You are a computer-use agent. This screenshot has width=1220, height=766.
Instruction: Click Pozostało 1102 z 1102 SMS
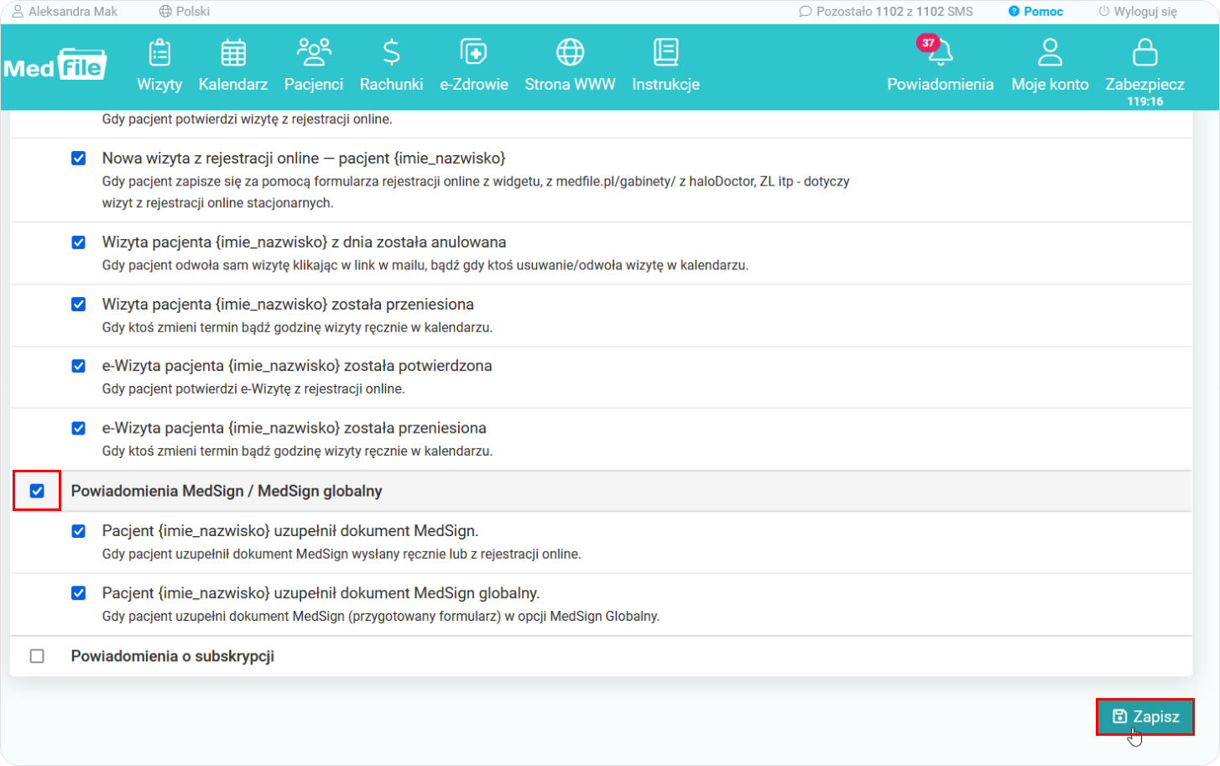click(894, 12)
